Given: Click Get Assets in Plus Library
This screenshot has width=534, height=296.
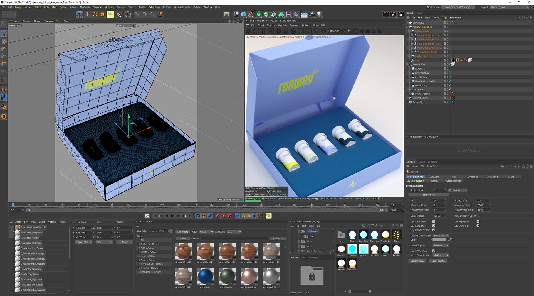Looking at the screenshot, I should (x=183, y=232).
